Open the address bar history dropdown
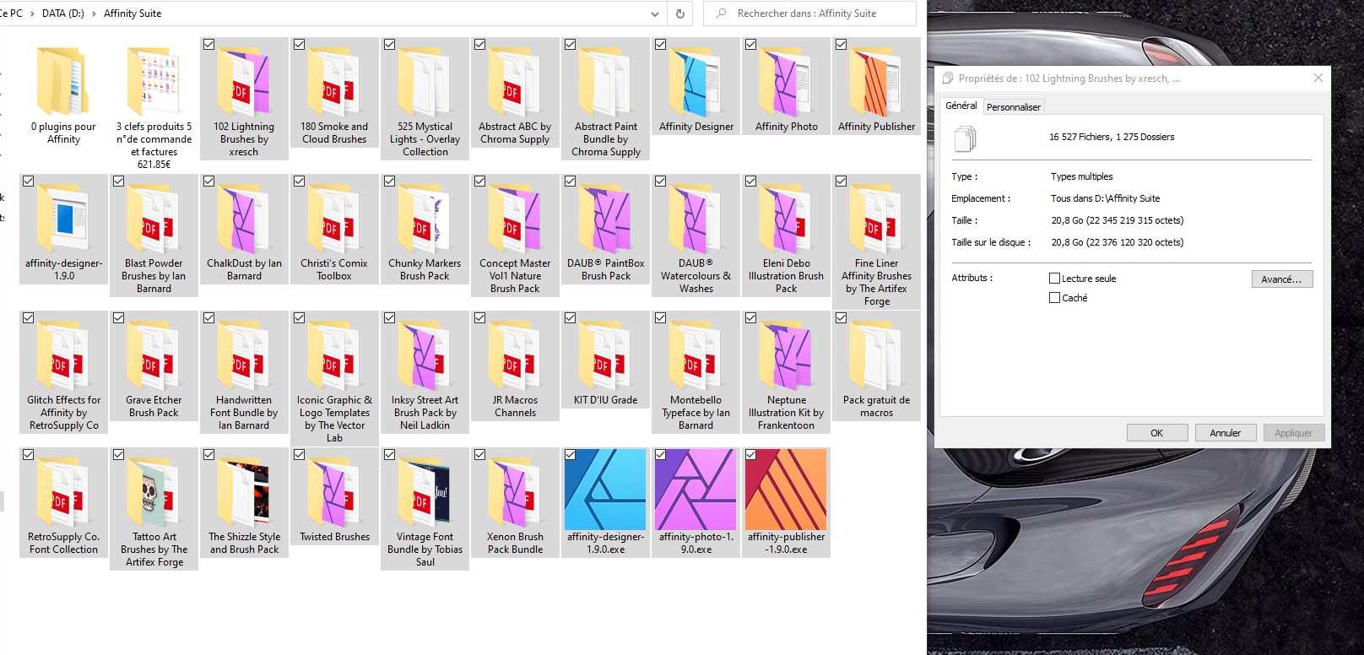Image resolution: width=1364 pixels, height=655 pixels. pyautogui.click(x=655, y=14)
